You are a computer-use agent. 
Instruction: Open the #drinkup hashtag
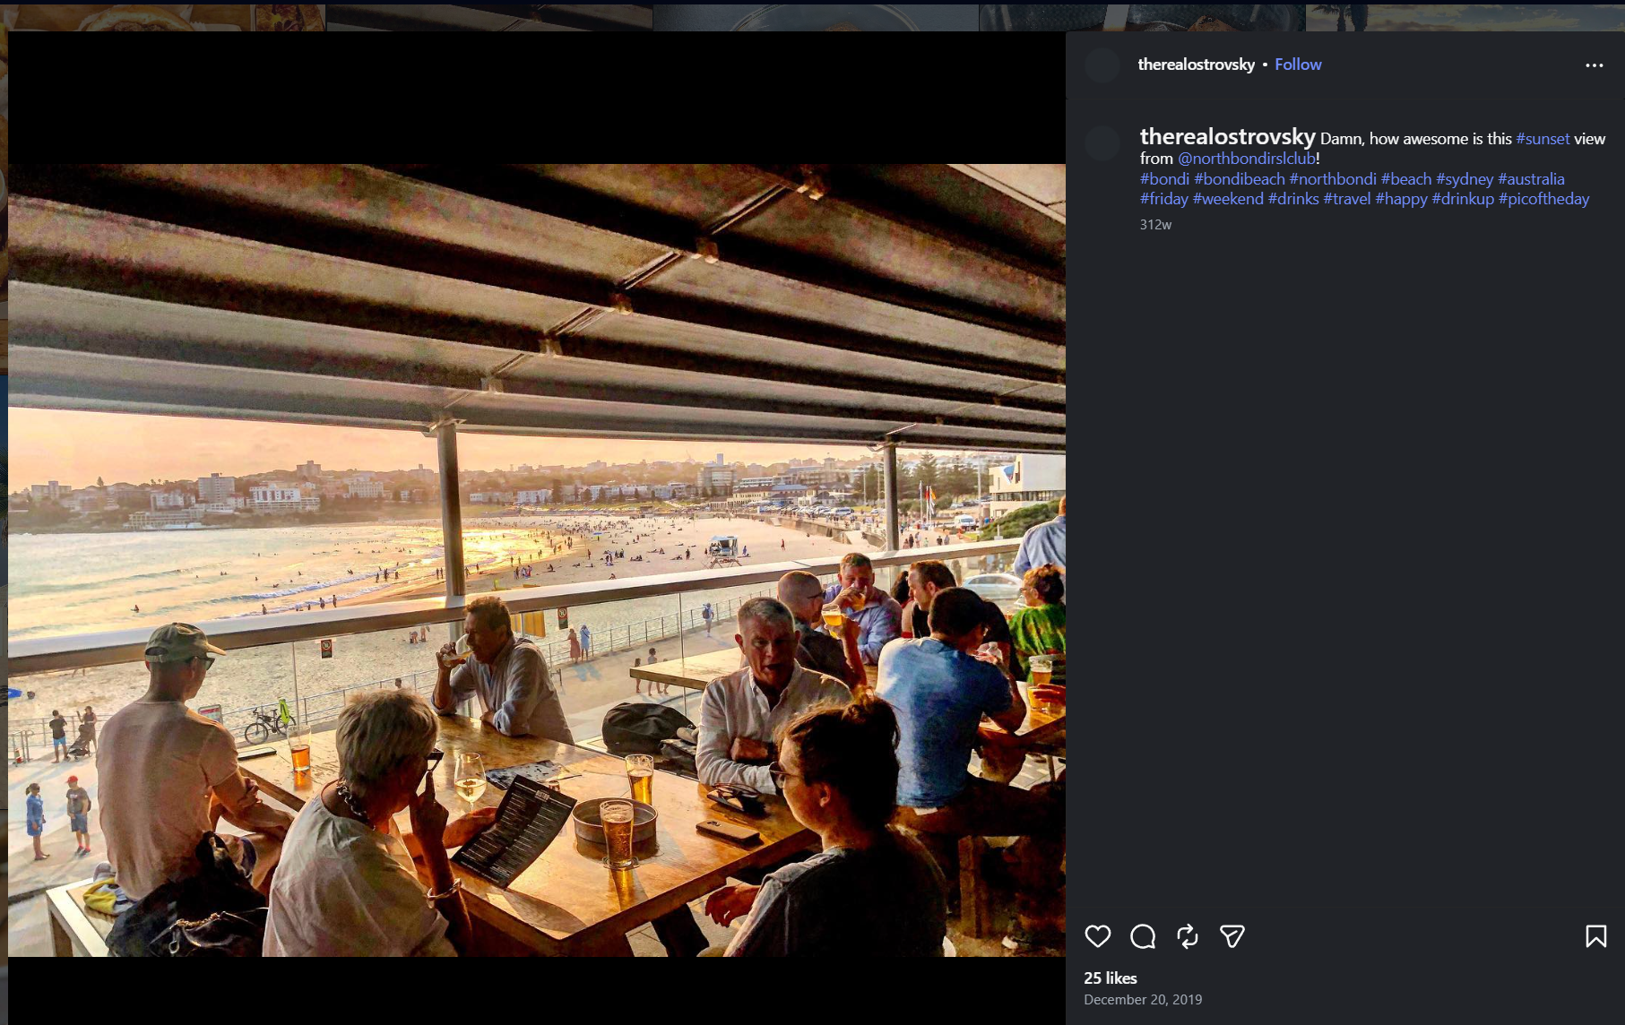point(1463,199)
